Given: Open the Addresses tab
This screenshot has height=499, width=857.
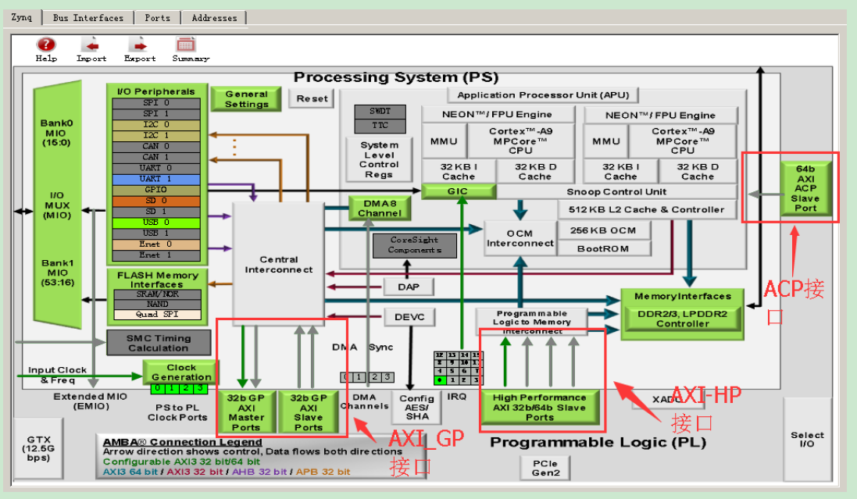Looking at the screenshot, I should point(214,17).
